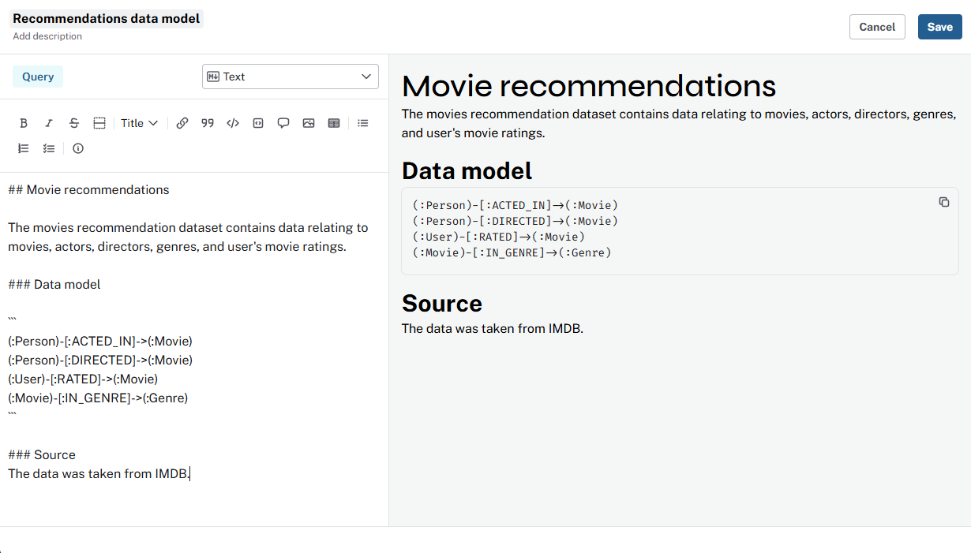
Task: Click '(:Movie)-[:IN_GENRE]->(:Genre)' line in editor
Action: [x=98, y=398]
